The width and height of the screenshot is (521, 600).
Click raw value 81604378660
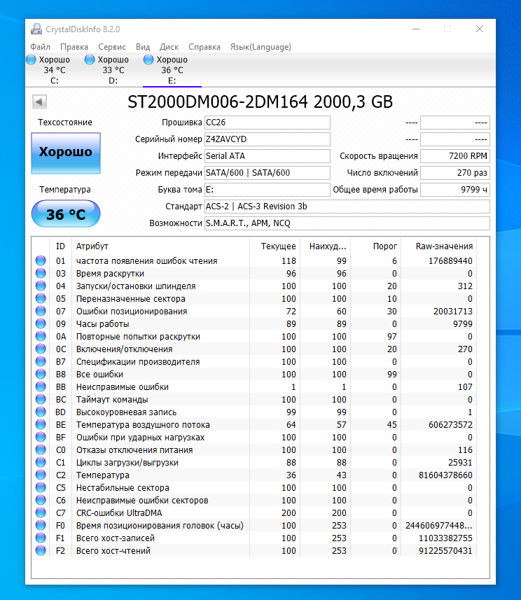click(x=445, y=475)
